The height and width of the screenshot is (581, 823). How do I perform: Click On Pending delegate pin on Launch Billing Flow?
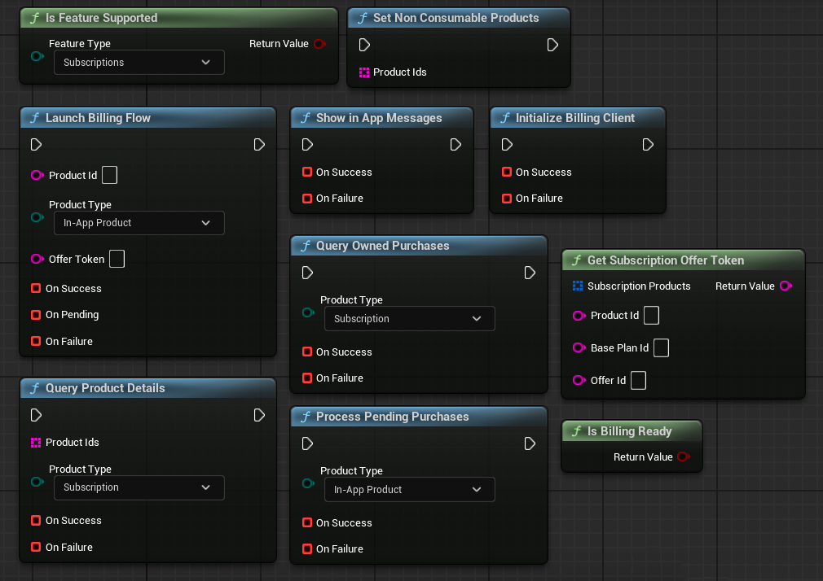coord(35,315)
